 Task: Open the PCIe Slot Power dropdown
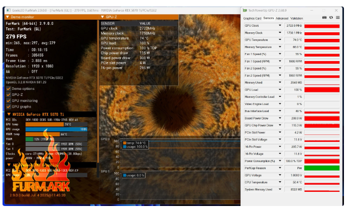(x=280, y=132)
